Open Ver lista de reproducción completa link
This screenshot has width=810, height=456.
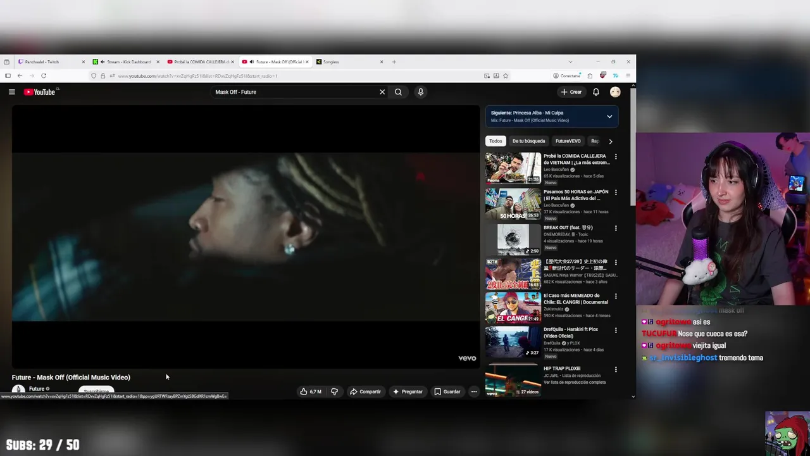coord(575,382)
